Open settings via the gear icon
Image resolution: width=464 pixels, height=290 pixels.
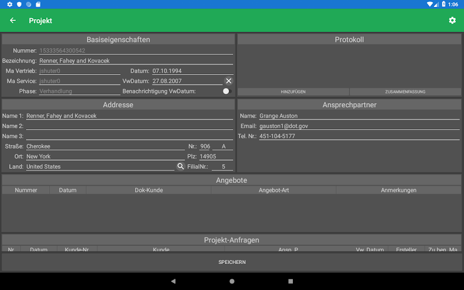point(452,20)
